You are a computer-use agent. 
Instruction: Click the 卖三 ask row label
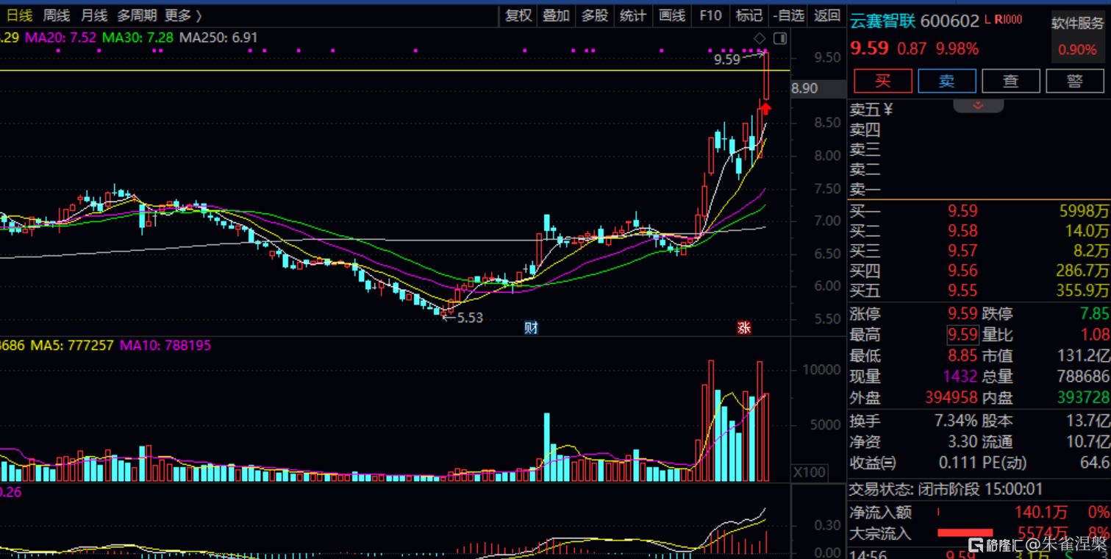865,150
